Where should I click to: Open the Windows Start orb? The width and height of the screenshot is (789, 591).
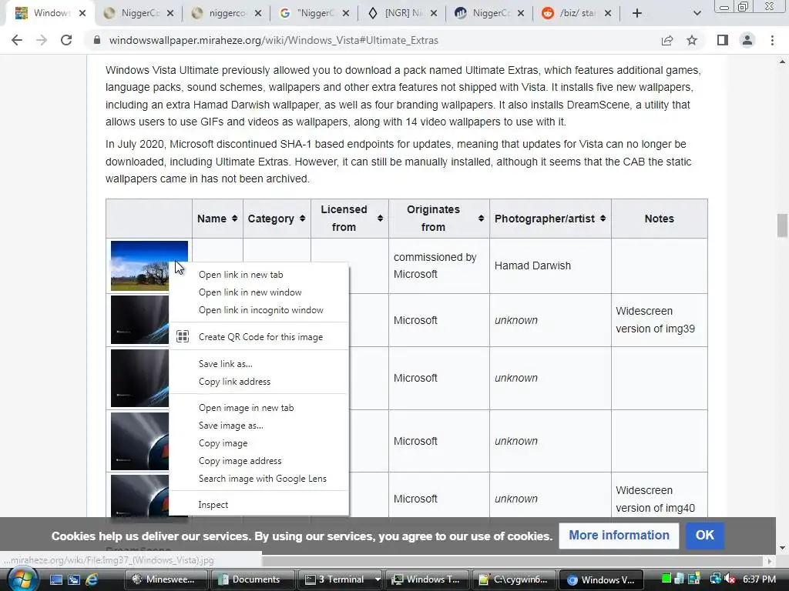[22, 579]
